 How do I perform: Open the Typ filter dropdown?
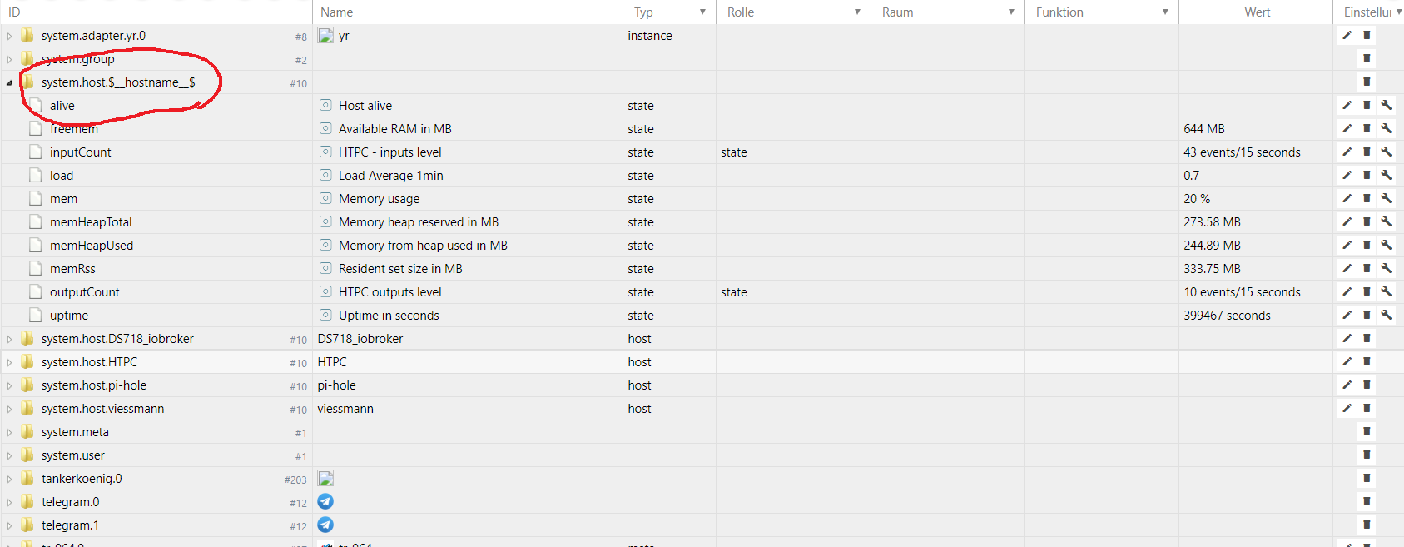[702, 12]
